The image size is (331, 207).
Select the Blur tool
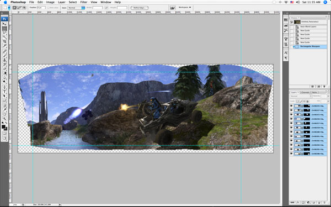4,77
